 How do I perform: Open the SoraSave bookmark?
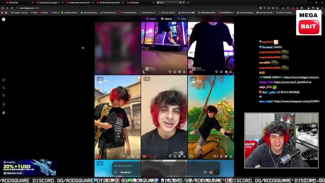pyautogui.click(x=19, y=13)
